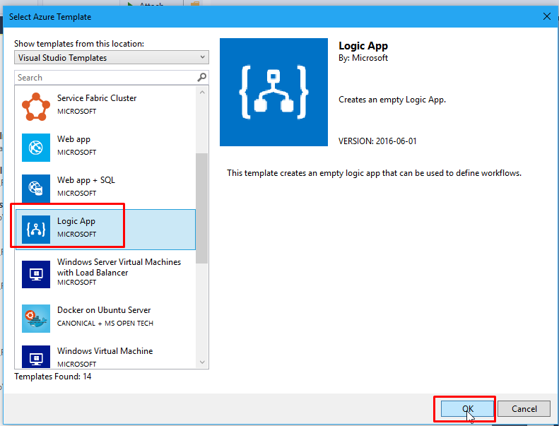Viewport: 559px width, 426px height.
Task: Select the Logic App template name
Action: pos(76,221)
